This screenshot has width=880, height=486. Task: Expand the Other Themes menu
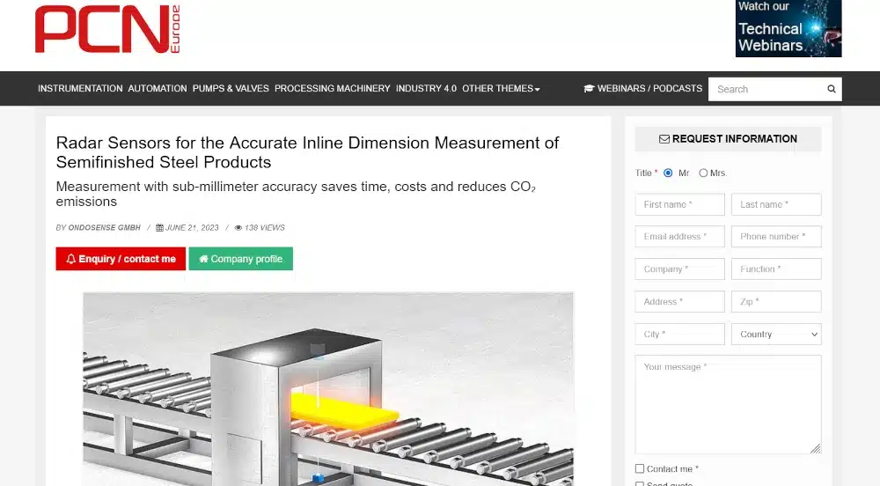coord(501,89)
